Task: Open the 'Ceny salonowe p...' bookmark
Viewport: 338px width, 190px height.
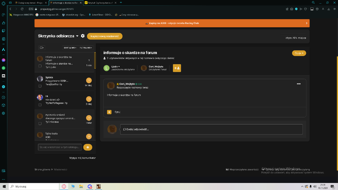Action: tap(127, 15)
